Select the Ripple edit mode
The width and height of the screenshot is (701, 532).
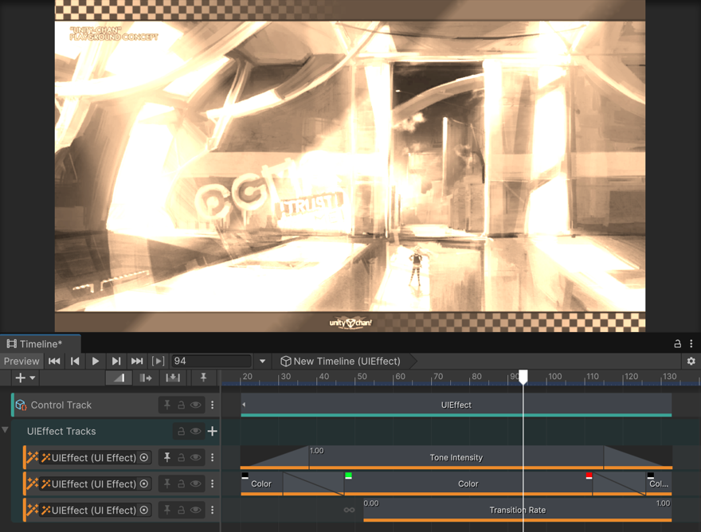click(146, 377)
